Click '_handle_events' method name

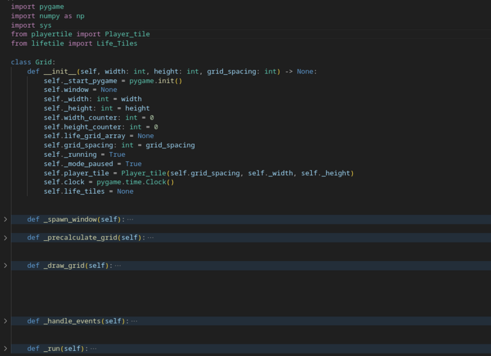click(x=72, y=321)
